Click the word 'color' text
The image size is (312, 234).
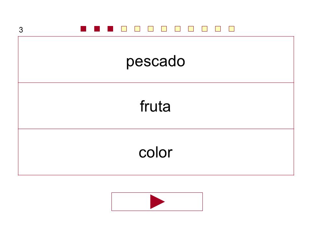[x=156, y=153]
